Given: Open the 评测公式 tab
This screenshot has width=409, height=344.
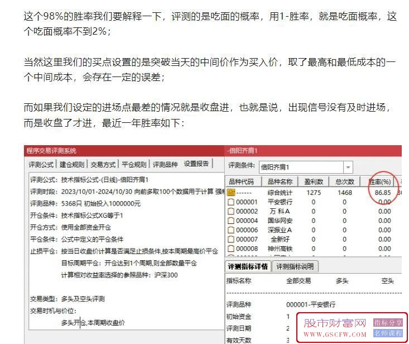Looking at the screenshot, I should [x=41, y=164].
